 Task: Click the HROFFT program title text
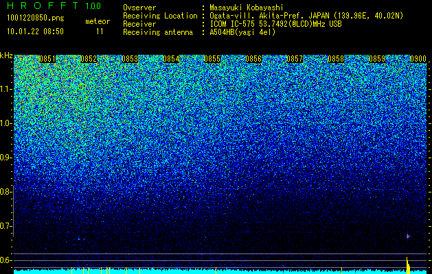[x=43, y=5]
